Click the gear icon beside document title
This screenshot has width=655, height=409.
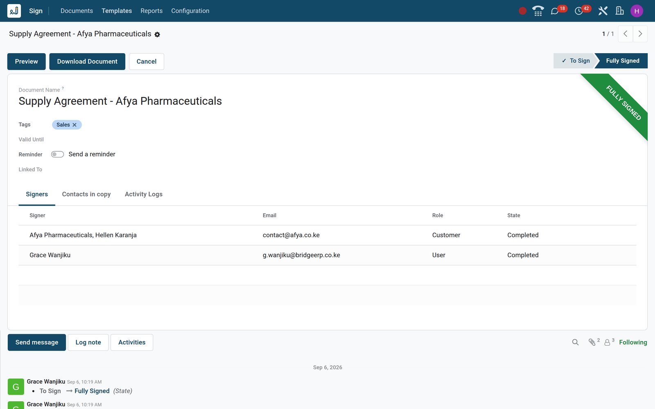(x=157, y=35)
